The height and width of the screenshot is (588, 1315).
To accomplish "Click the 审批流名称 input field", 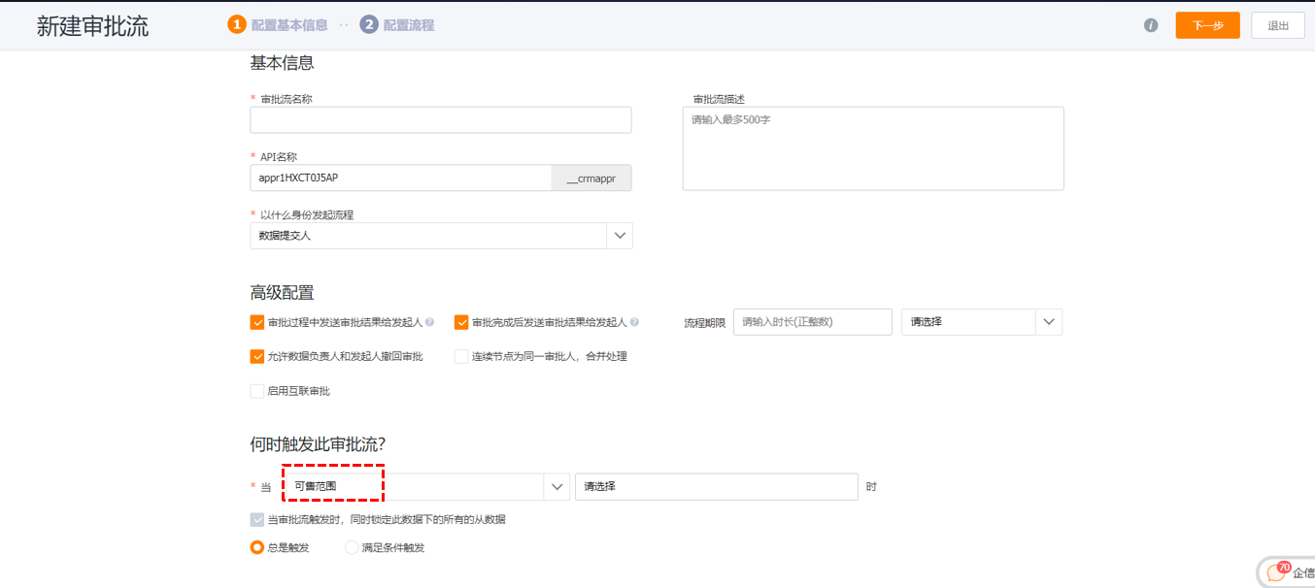I will pyautogui.click(x=440, y=120).
